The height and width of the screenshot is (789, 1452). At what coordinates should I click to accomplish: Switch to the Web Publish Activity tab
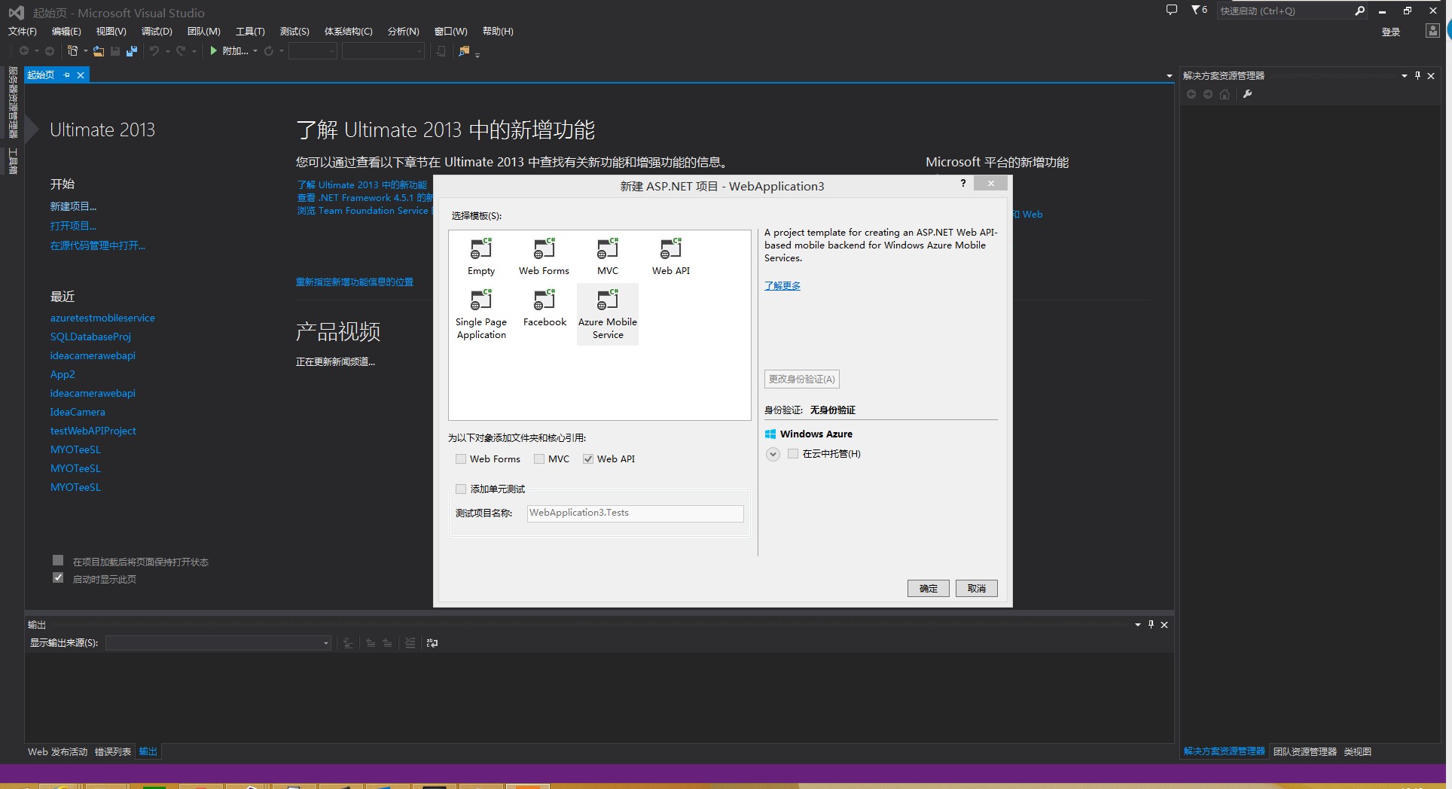(58, 752)
